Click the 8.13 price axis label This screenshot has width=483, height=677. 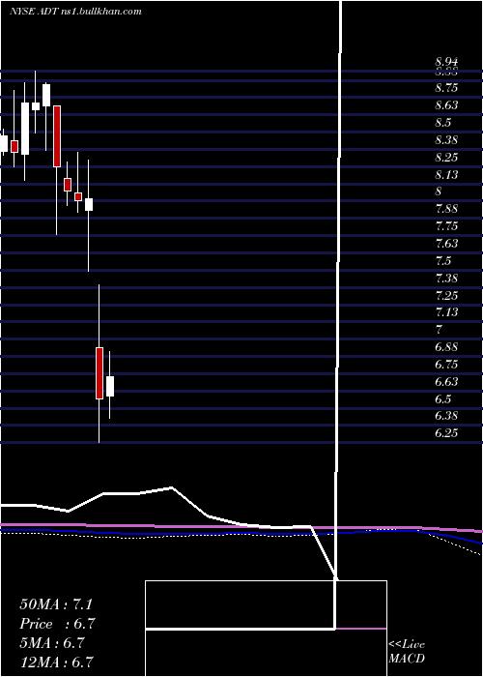pyautogui.click(x=446, y=174)
